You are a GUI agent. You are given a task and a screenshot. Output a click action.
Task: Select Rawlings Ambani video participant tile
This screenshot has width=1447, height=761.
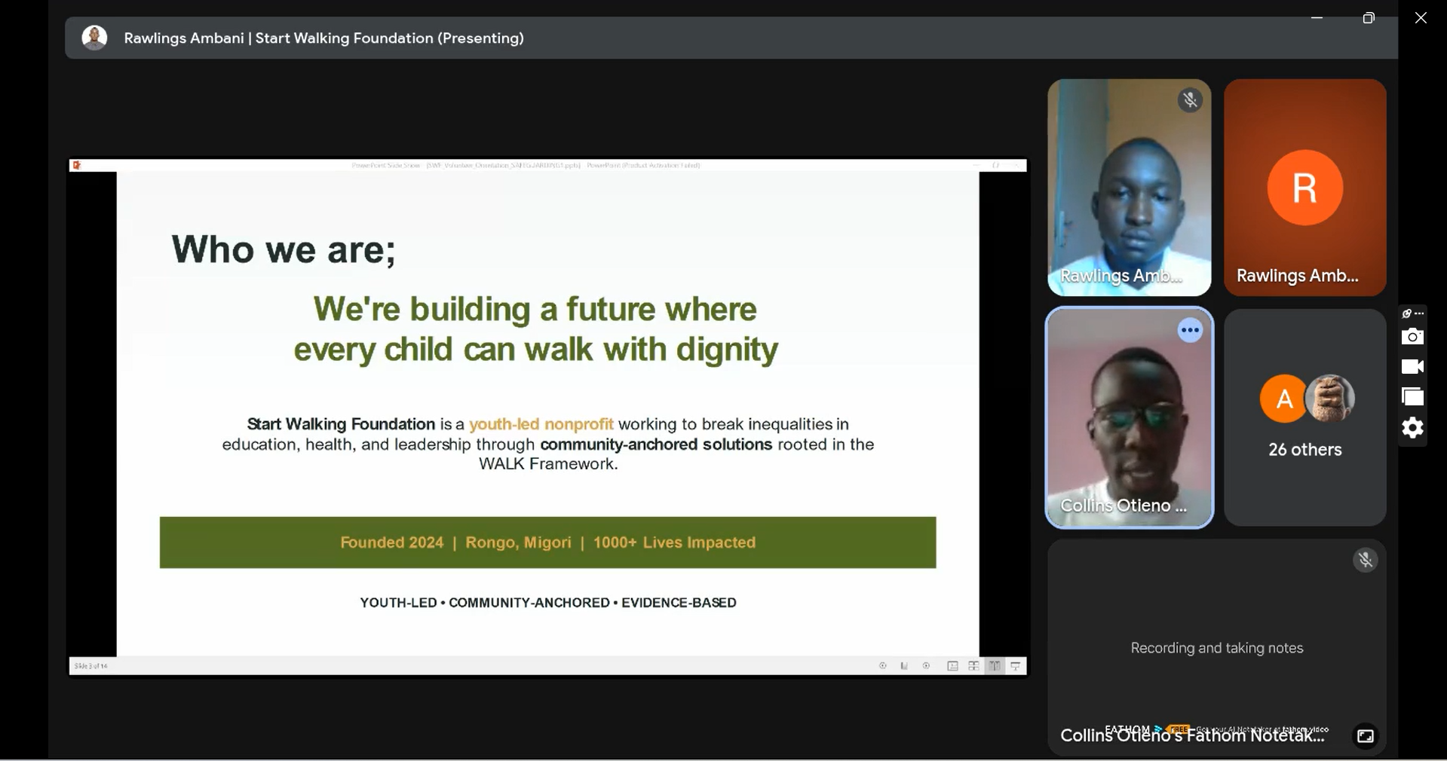pyautogui.click(x=1129, y=187)
